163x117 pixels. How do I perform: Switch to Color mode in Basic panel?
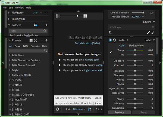pos(122,46)
